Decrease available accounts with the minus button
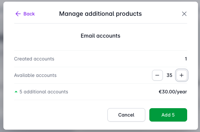 [x=157, y=75]
